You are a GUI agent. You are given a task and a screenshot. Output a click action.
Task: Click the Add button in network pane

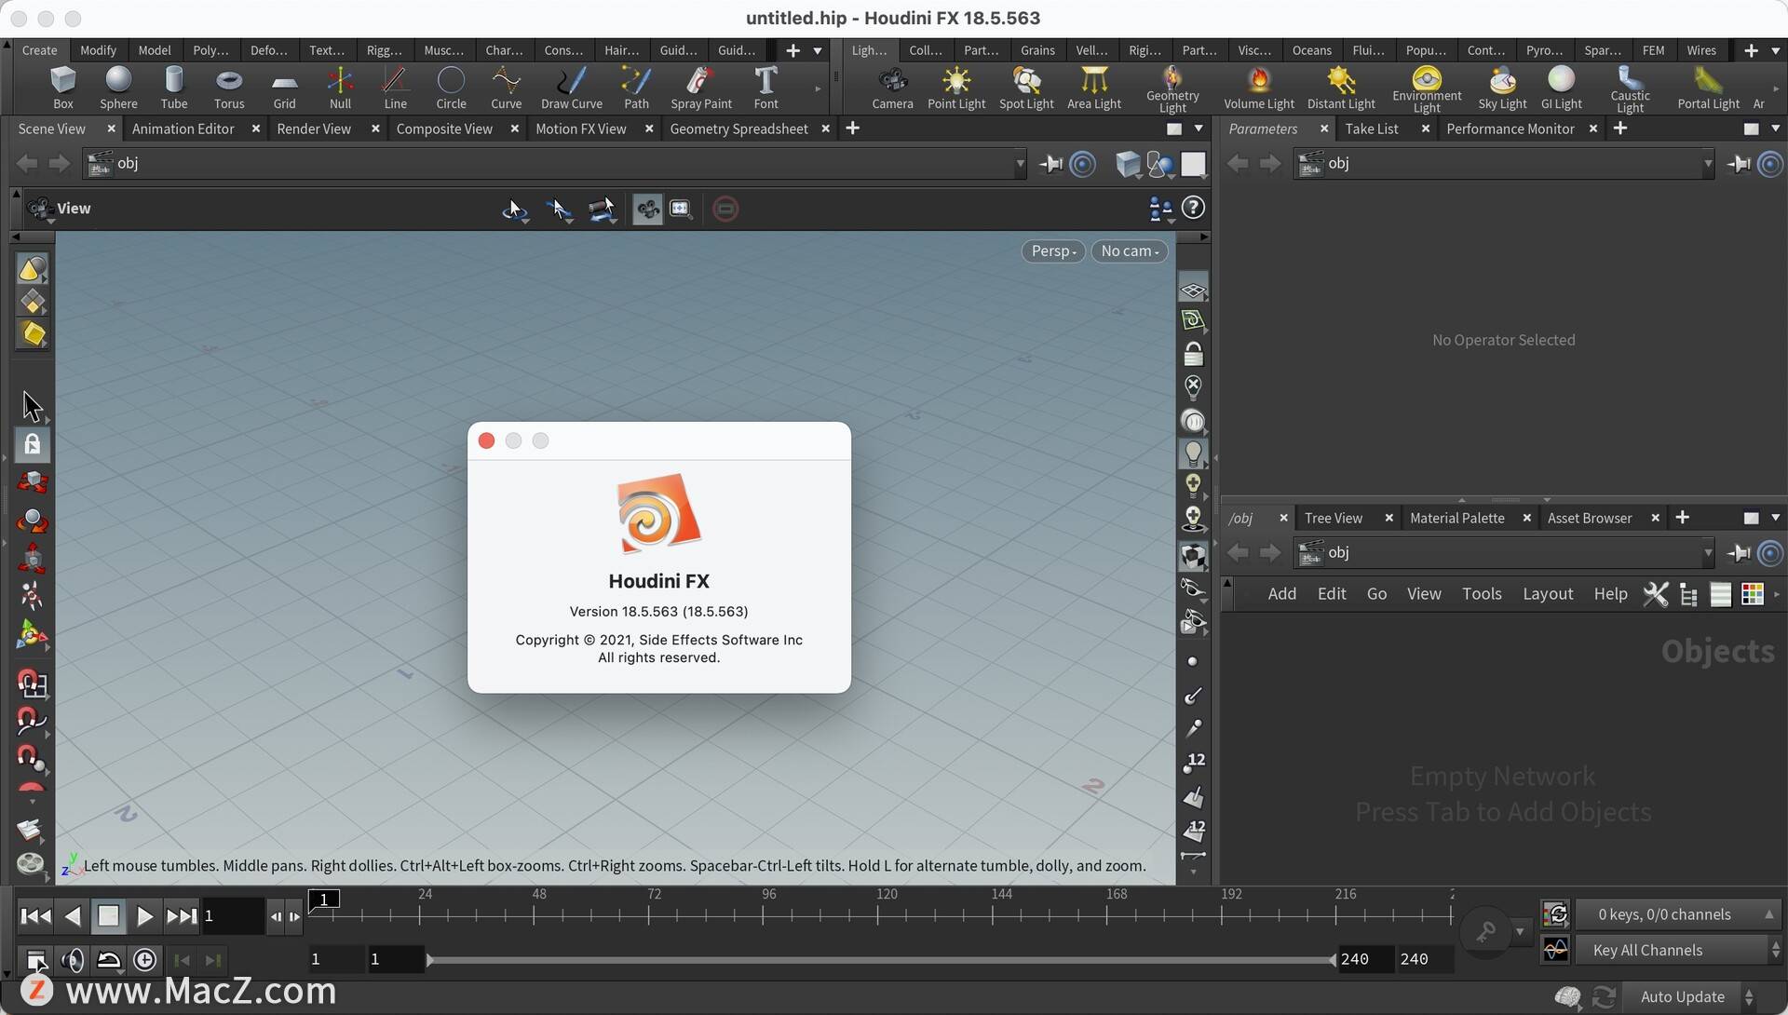coord(1282,593)
